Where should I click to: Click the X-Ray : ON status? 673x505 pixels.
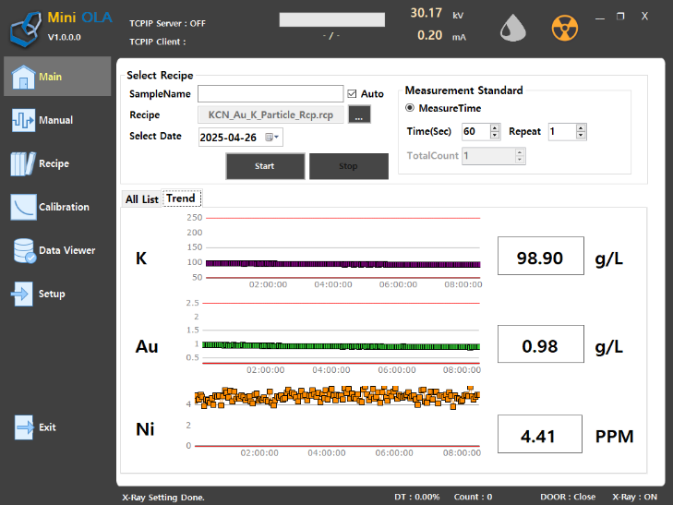(634, 497)
